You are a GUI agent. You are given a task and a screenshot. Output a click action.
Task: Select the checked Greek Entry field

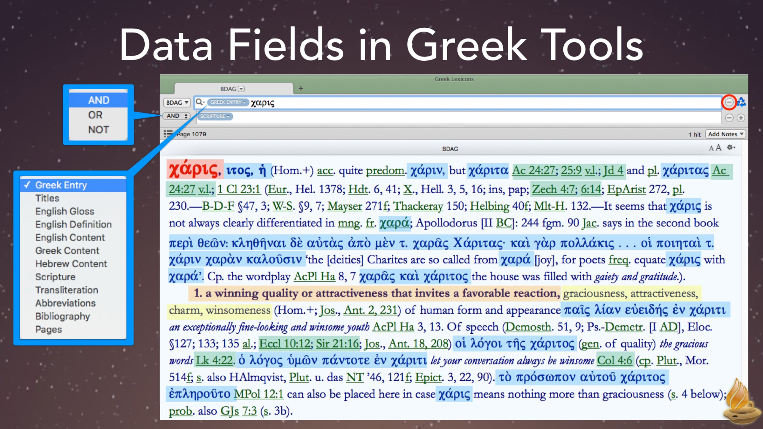[x=61, y=185]
